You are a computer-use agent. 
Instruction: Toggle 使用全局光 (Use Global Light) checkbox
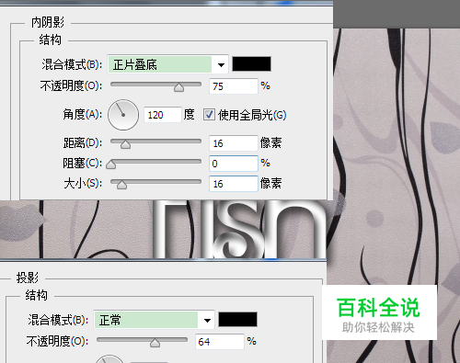click(209, 115)
